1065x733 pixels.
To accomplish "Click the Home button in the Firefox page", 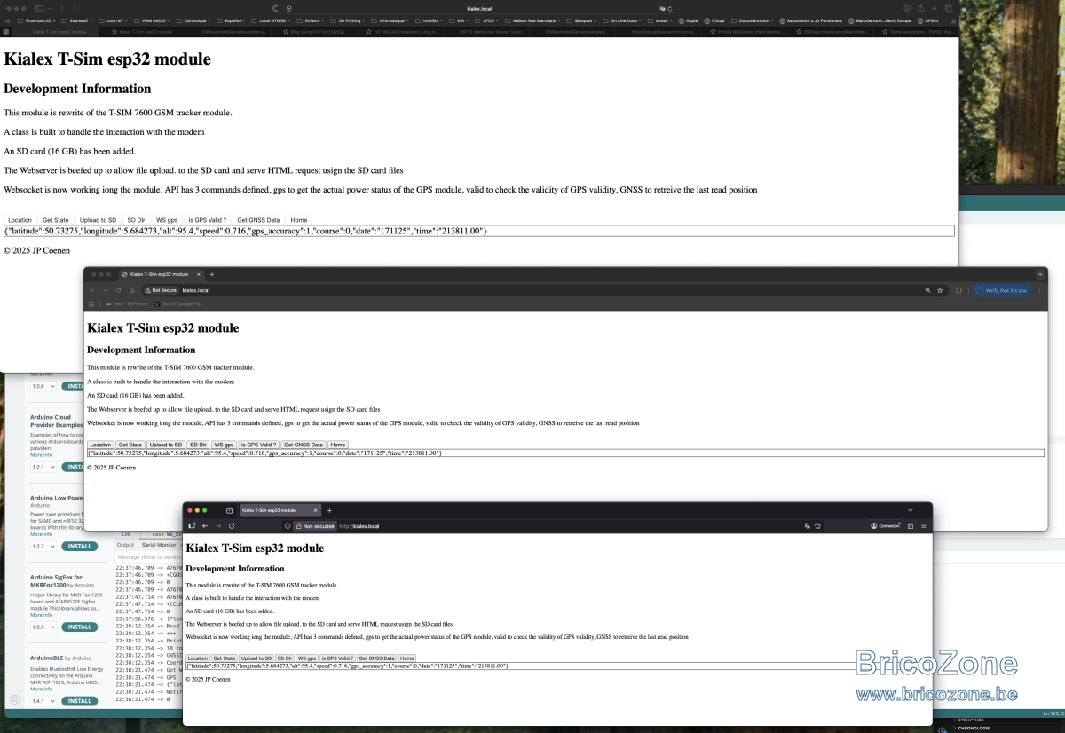I will (406, 658).
